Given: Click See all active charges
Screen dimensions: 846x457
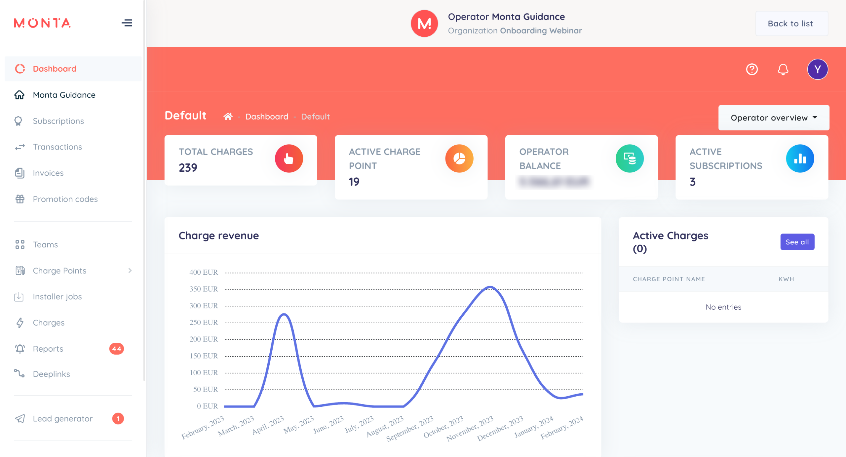Looking at the screenshot, I should (797, 242).
